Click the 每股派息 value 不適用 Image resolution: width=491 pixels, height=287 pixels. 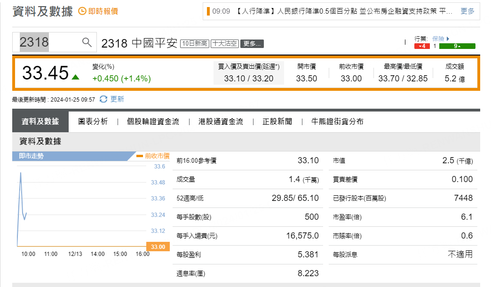[460, 254]
